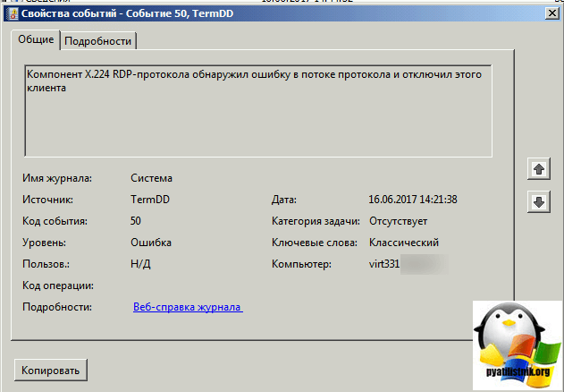Click the Категория задачи label
The height and width of the screenshot is (392, 564).
coord(316,221)
